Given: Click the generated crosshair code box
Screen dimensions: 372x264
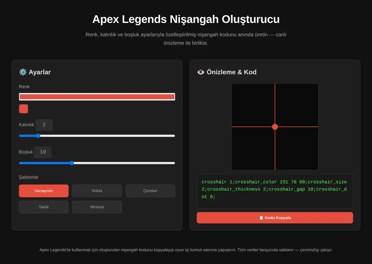Looking at the screenshot, I should tap(275, 191).
